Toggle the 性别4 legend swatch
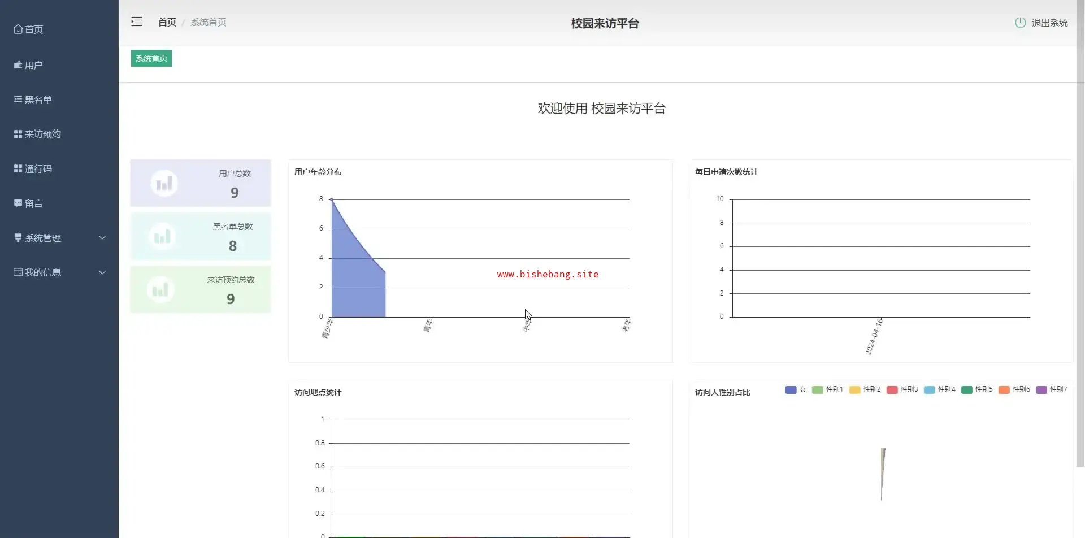The width and height of the screenshot is (1085, 538). click(x=930, y=389)
